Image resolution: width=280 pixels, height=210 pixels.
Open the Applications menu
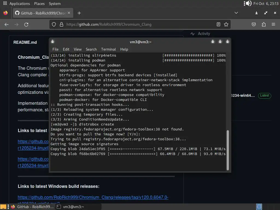(x=20, y=4)
